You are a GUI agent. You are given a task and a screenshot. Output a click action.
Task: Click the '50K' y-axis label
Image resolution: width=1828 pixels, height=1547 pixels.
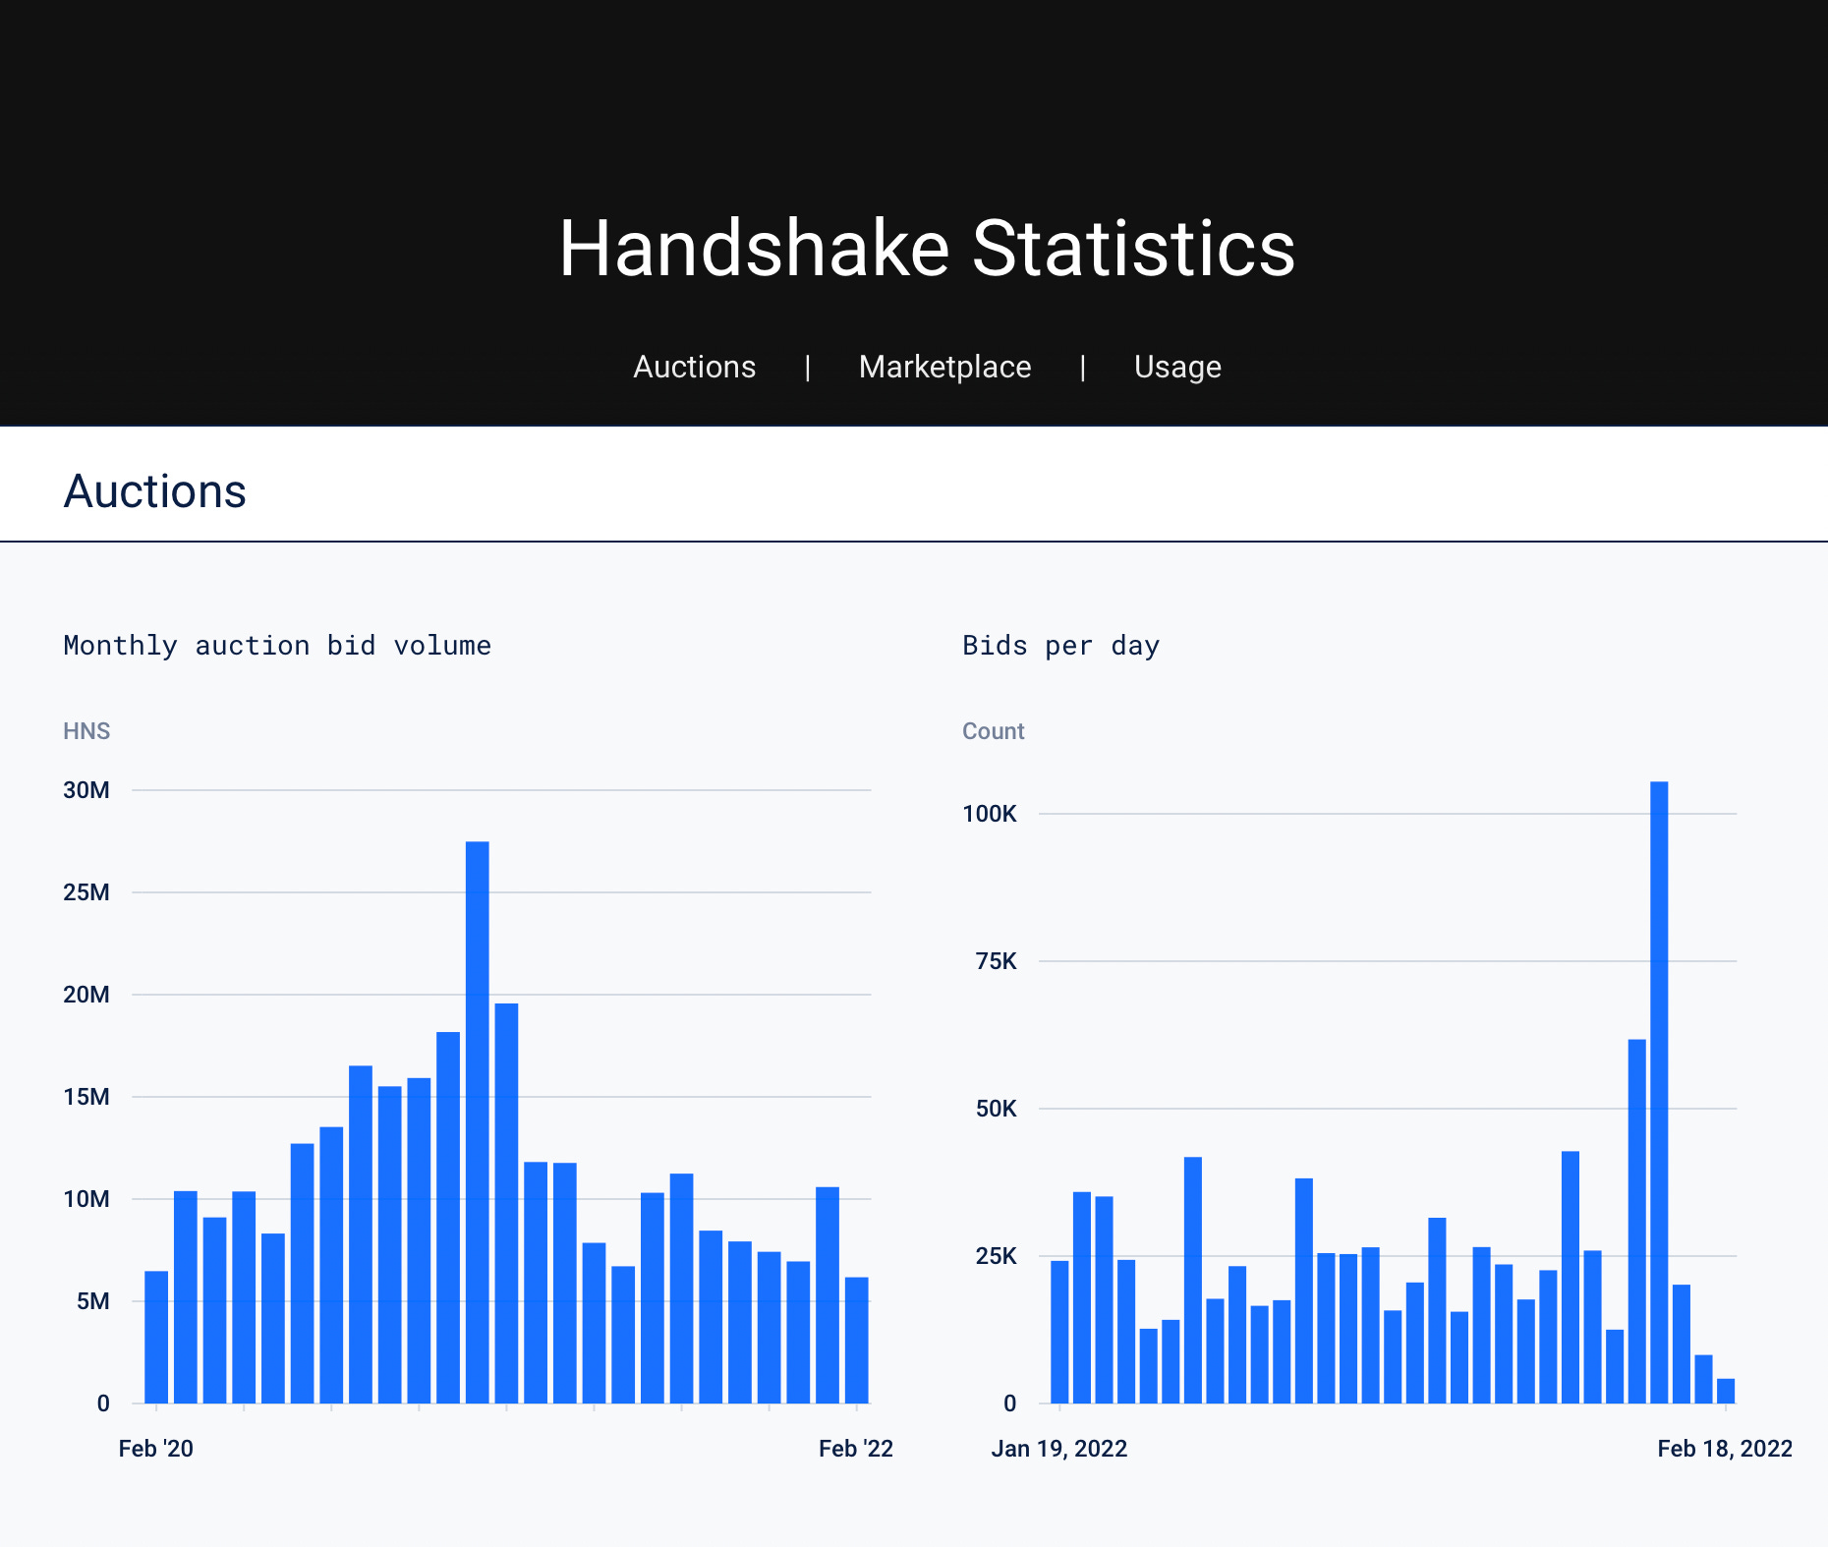click(997, 1109)
